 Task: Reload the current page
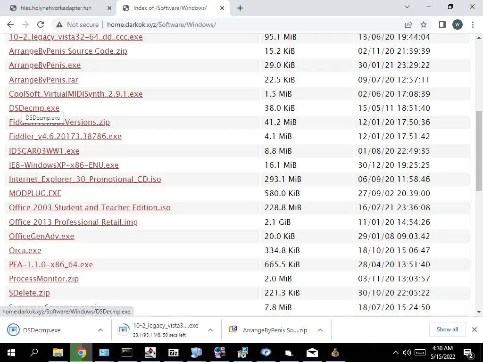(x=41, y=25)
